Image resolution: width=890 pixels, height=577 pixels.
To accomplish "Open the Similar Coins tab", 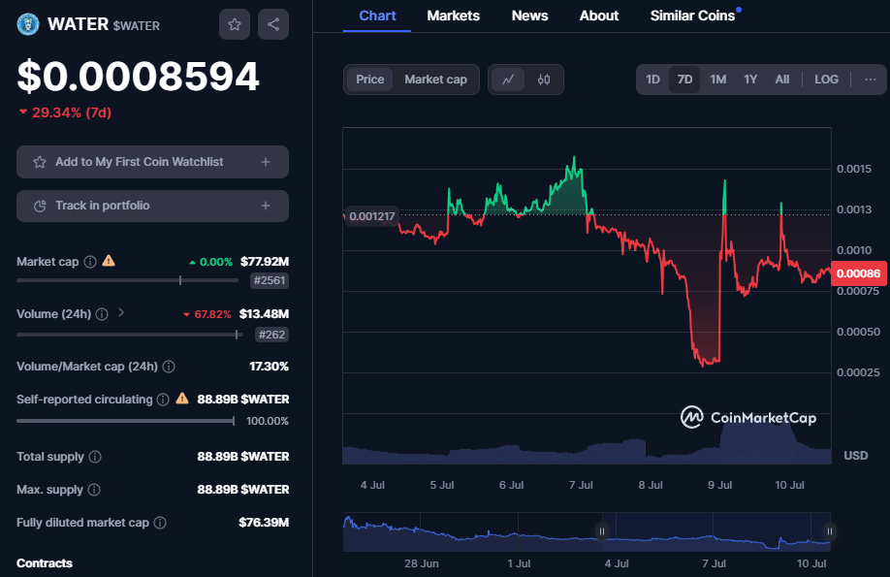I will 693,16.
